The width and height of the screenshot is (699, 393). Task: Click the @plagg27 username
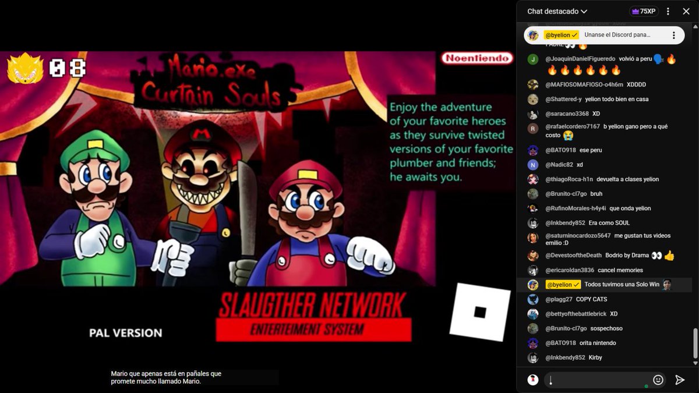coord(559,299)
